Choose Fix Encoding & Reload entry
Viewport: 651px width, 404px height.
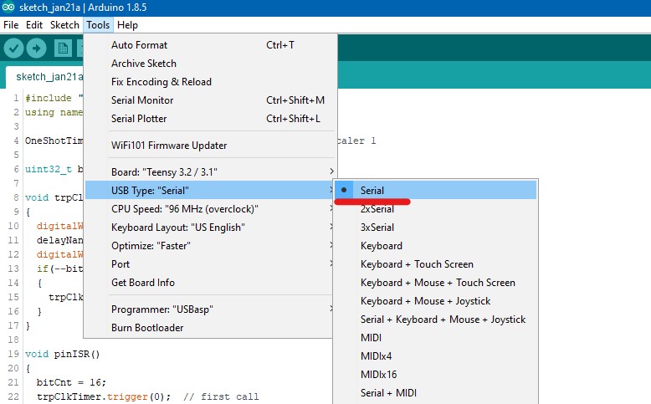[x=210, y=81]
